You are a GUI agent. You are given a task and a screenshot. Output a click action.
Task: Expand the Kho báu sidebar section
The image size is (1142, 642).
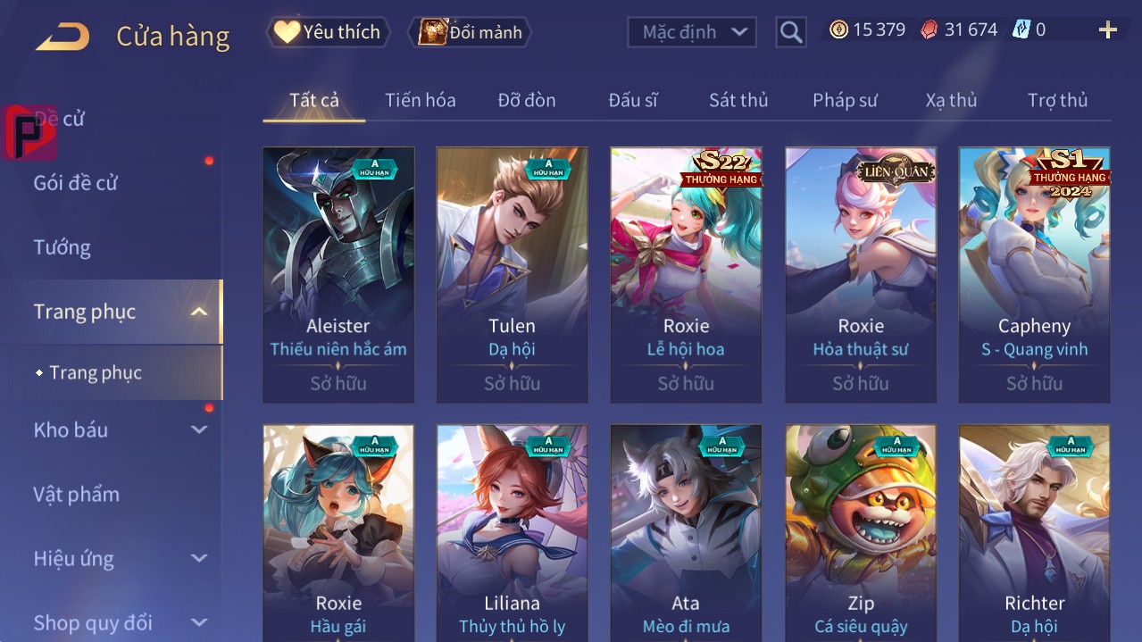[199, 429]
